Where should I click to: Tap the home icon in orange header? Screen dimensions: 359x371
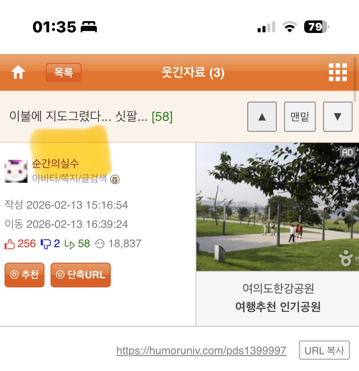click(x=18, y=73)
